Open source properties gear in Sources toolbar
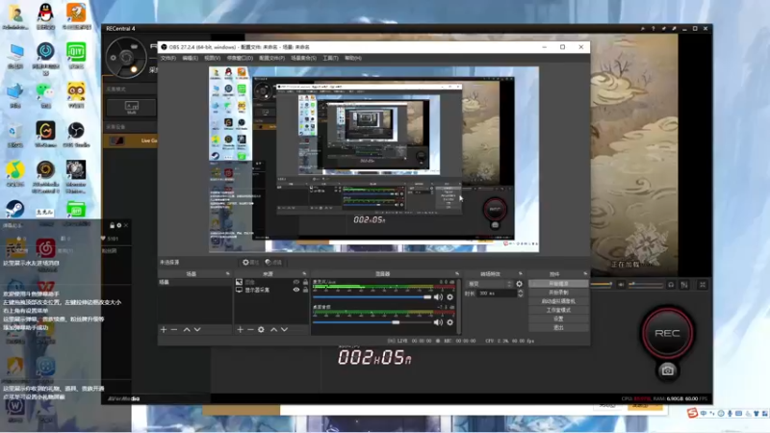 [261, 329]
